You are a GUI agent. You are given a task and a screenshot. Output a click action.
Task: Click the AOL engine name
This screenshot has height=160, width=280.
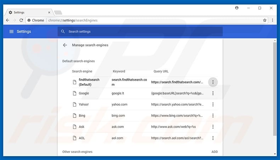coord(82,138)
